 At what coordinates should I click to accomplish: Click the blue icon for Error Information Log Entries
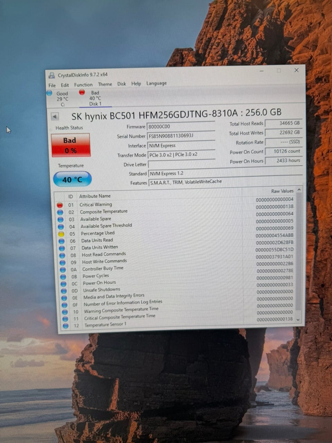(x=65, y=305)
